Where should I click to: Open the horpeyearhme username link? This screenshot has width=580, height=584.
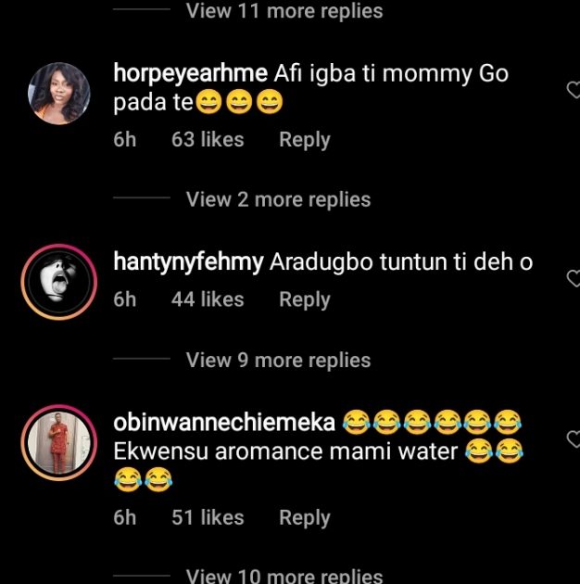point(190,73)
